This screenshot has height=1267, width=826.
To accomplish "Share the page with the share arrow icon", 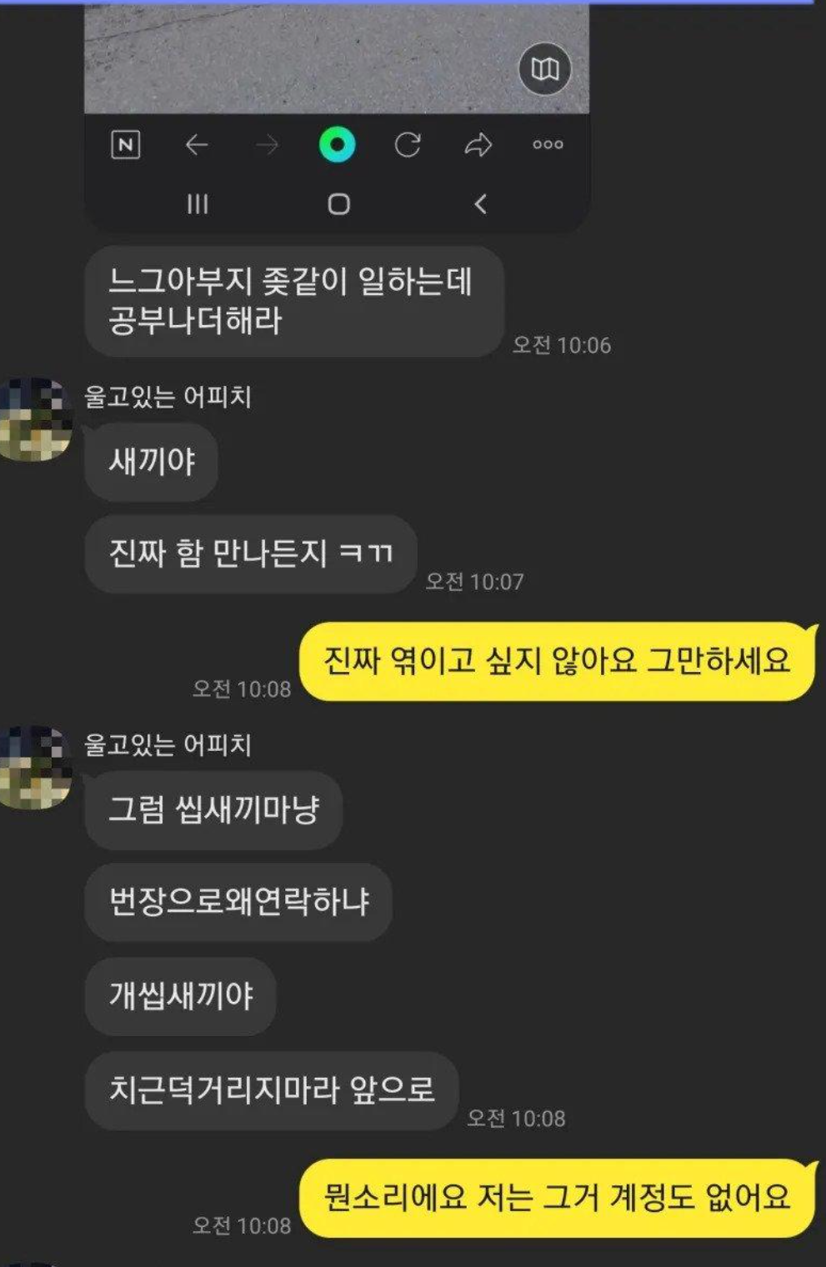I will 478,145.
